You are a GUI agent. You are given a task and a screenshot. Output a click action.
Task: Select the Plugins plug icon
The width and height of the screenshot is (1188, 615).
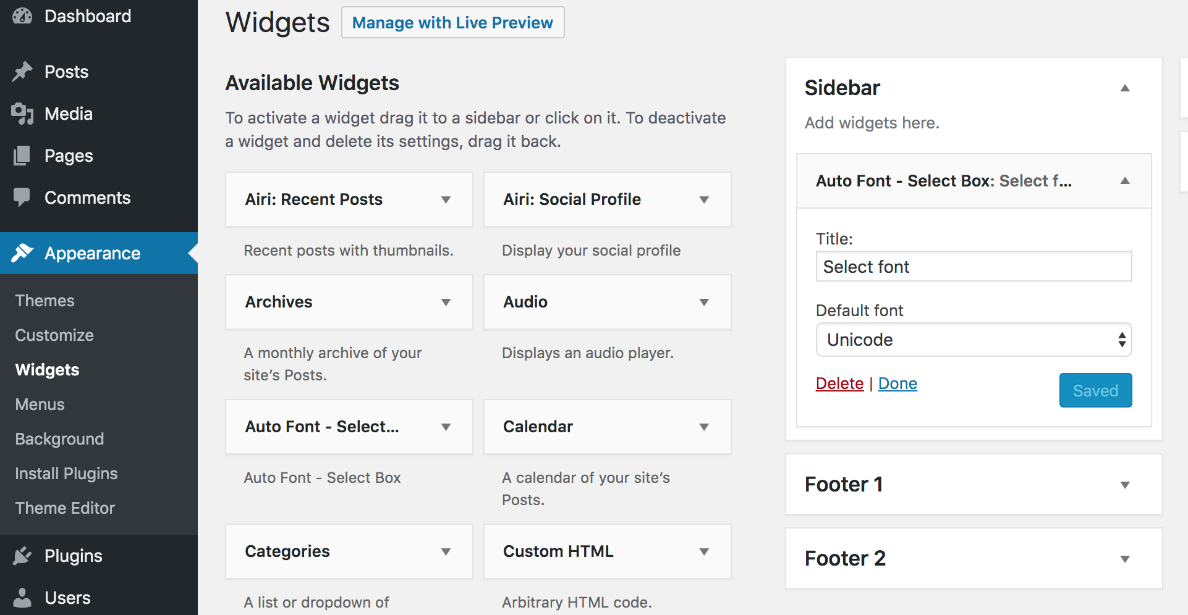click(22, 555)
